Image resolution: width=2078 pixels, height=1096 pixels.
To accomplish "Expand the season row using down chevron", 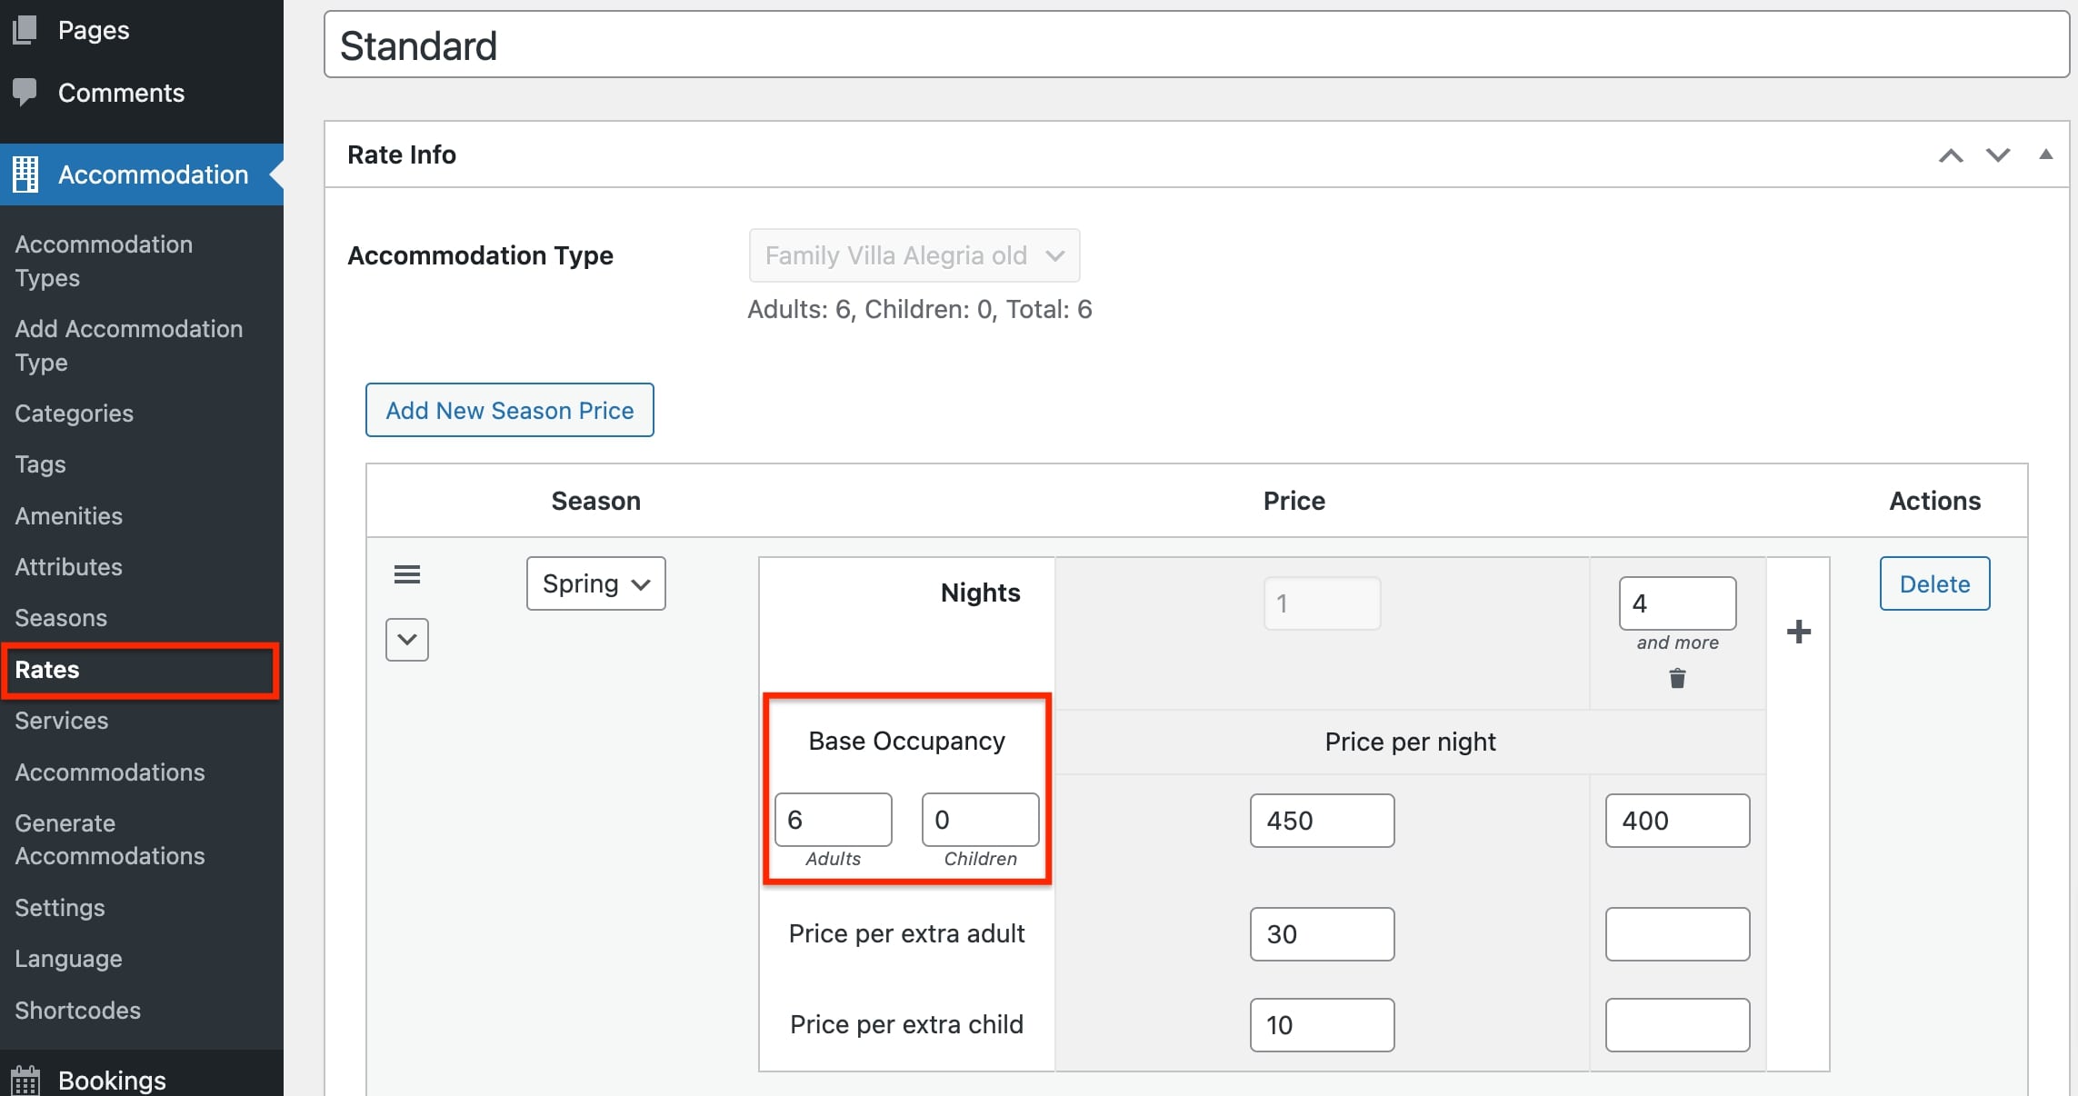I will click(407, 637).
